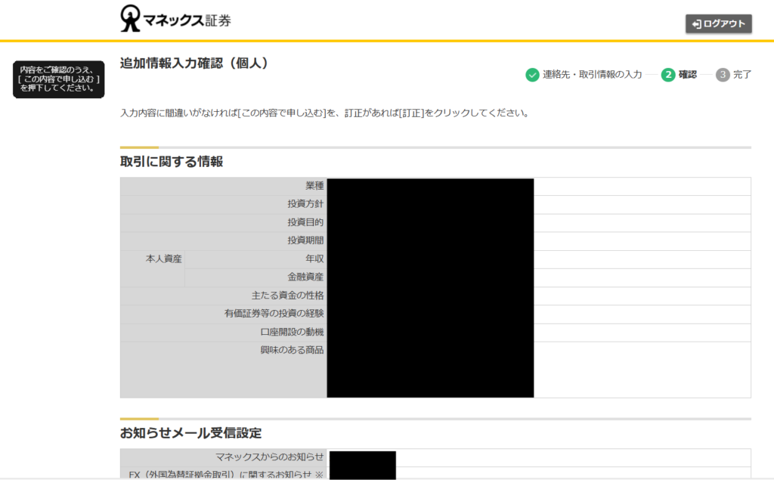
Task: Click the black instruction tooltip box
Action: click(x=58, y=79)
